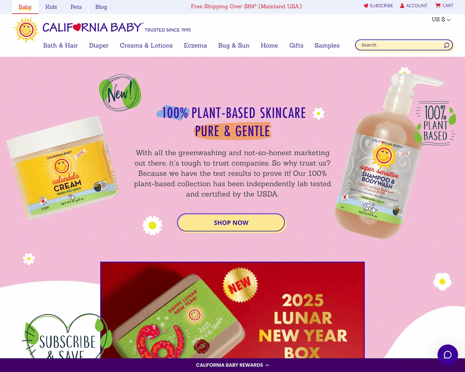The image size is (465, 372).
Task: Click the search magnifier icon
Action: click(446, 45)
